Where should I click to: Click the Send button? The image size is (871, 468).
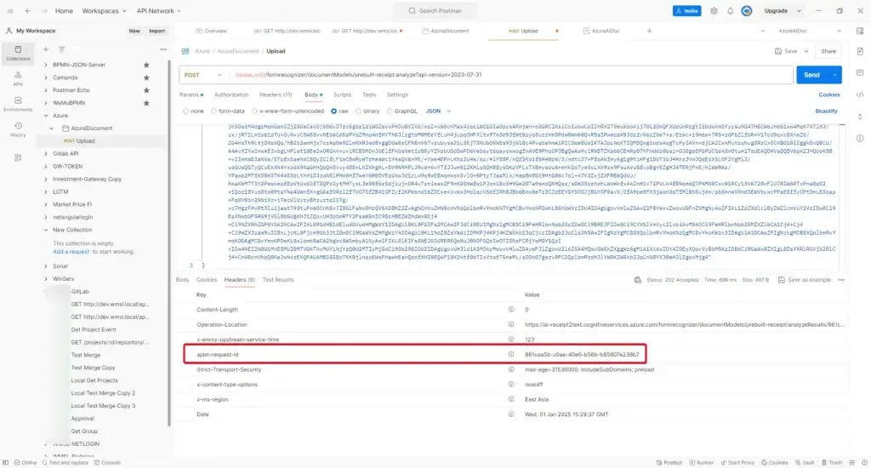click(x=811, y=75)
